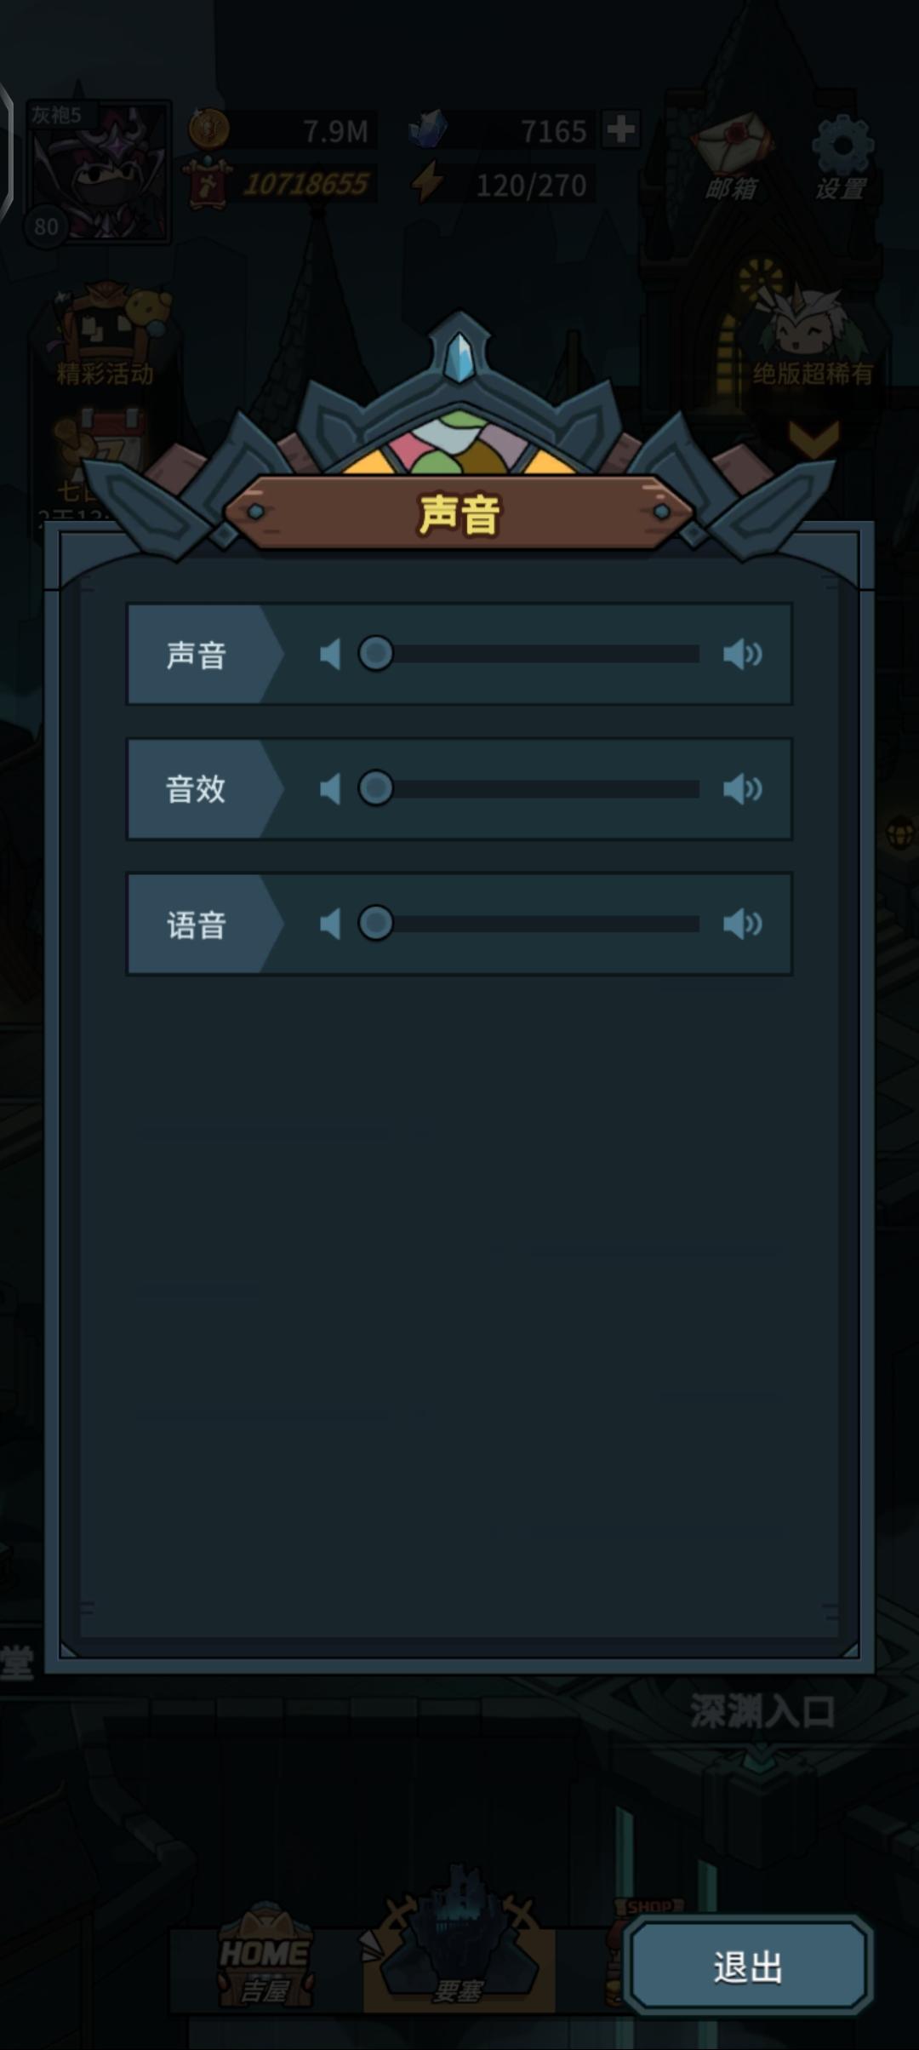Tap the 退出 button
Viewport: 919px width, 2050px height.
pyautogui.click(x=748, y=1967)
